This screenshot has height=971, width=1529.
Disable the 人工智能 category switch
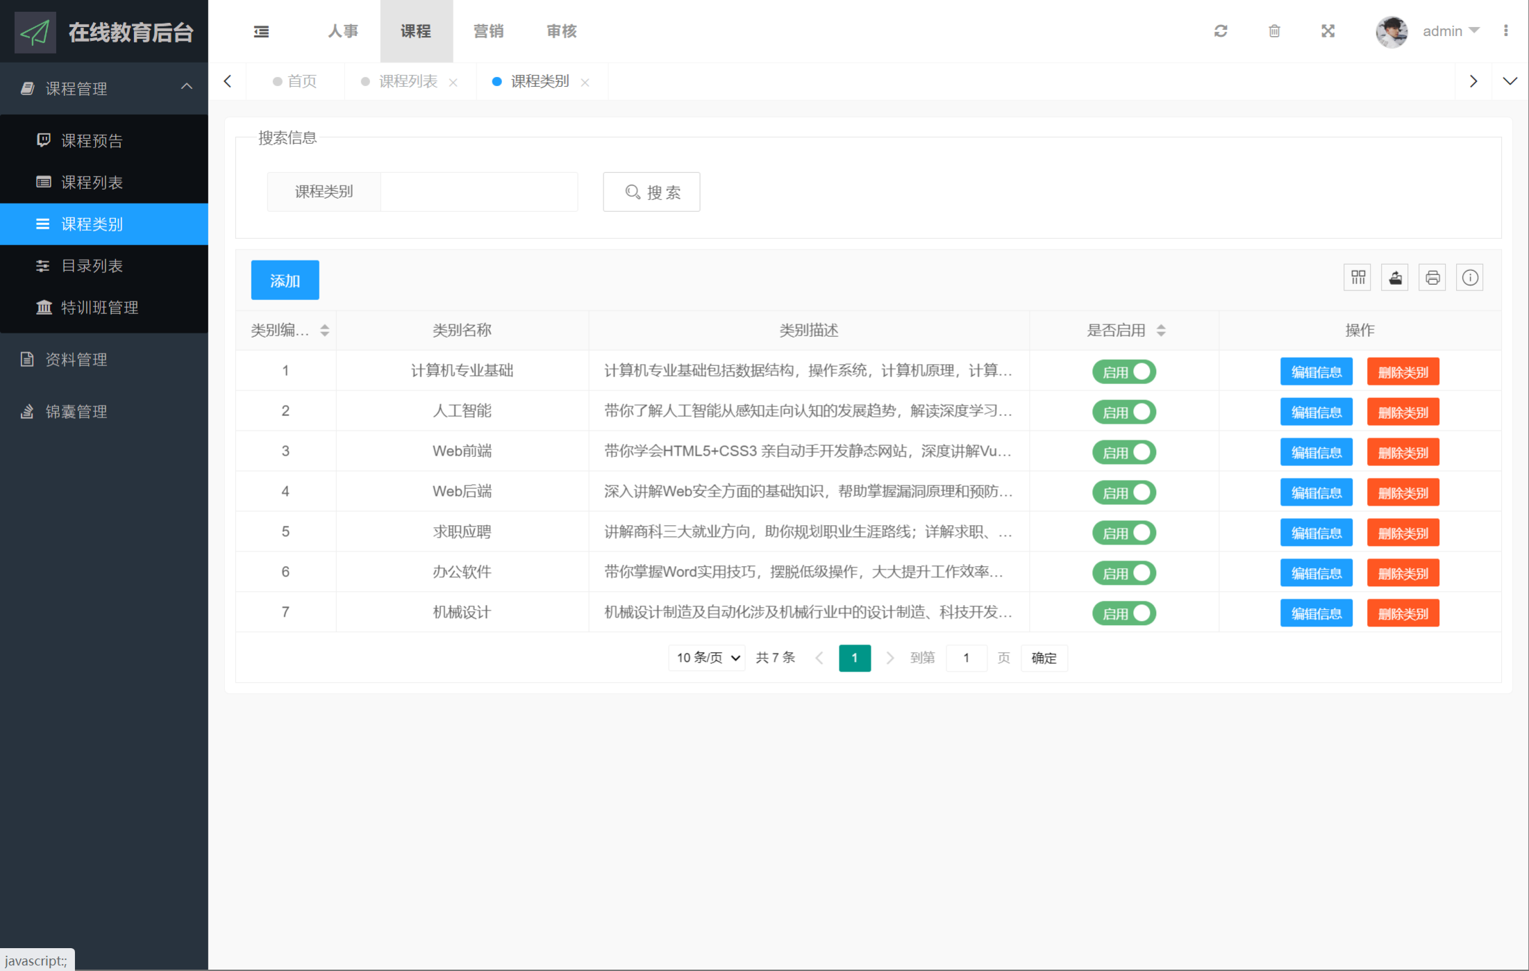point(1124,412)
